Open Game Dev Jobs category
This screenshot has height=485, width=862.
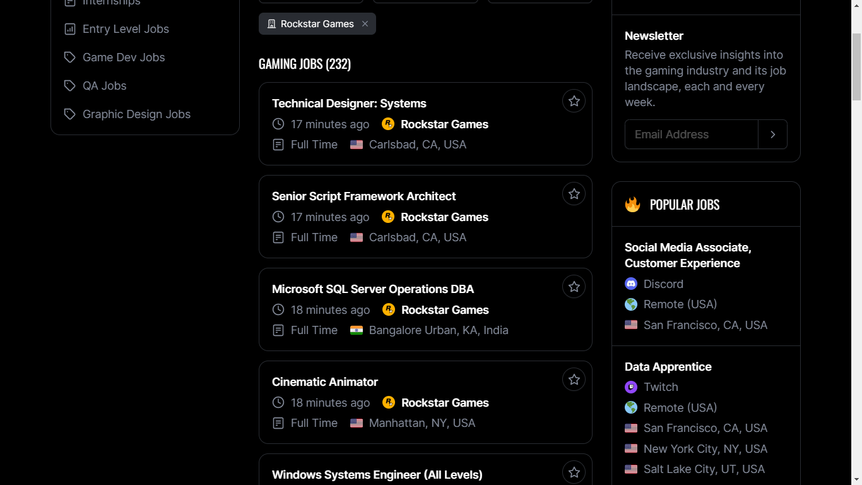124,57
